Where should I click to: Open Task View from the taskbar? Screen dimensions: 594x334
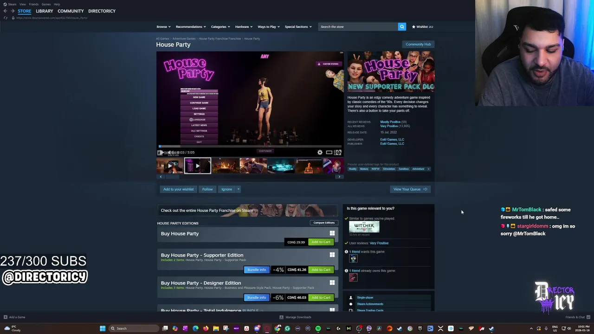[165, 328]
